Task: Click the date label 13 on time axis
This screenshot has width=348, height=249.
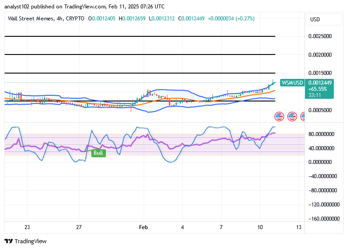Action: coord(299,227)
